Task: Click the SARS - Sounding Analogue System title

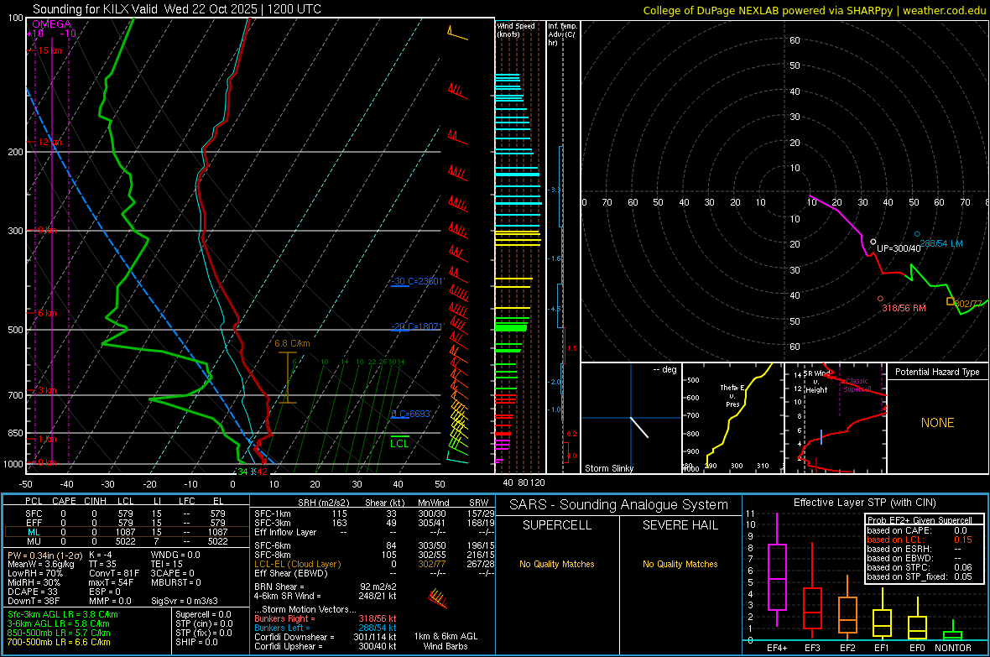Action: click(619, 504)
